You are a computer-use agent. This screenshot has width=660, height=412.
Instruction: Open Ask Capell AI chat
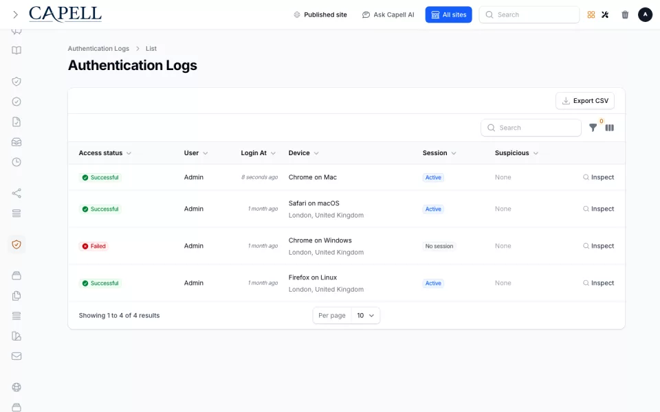click(388, 14)
